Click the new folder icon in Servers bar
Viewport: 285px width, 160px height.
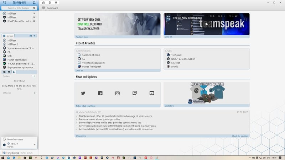(x=31, y=36)
